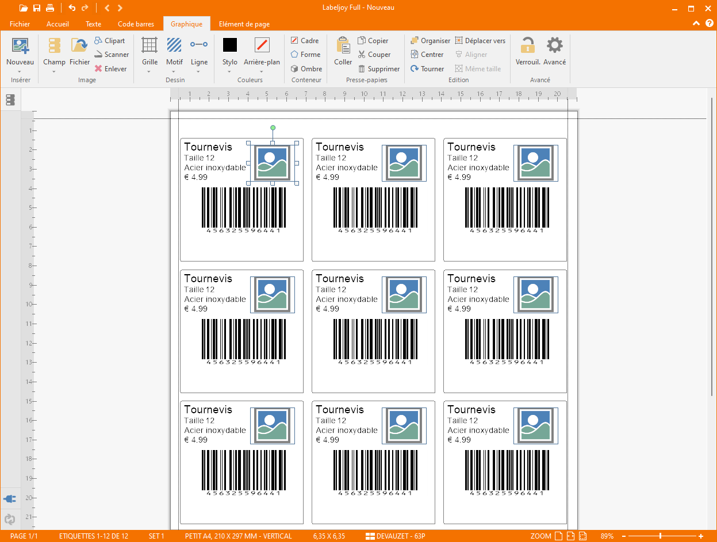Click the SET 1 status bar entry

156,536
